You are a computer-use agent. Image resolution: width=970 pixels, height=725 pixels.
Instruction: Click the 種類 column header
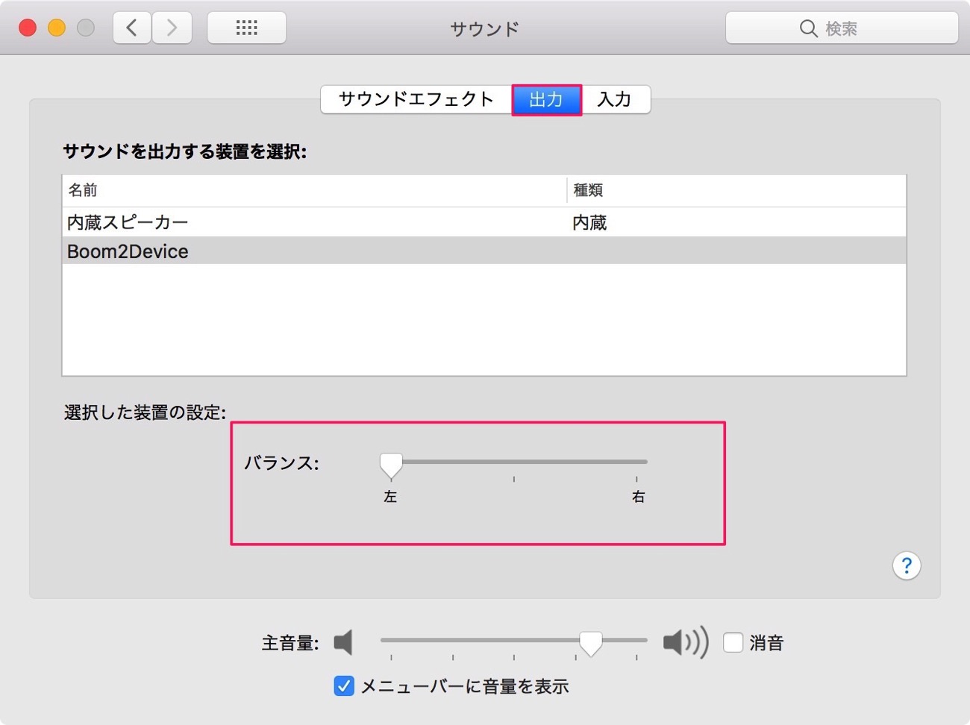tap(736, 190)
